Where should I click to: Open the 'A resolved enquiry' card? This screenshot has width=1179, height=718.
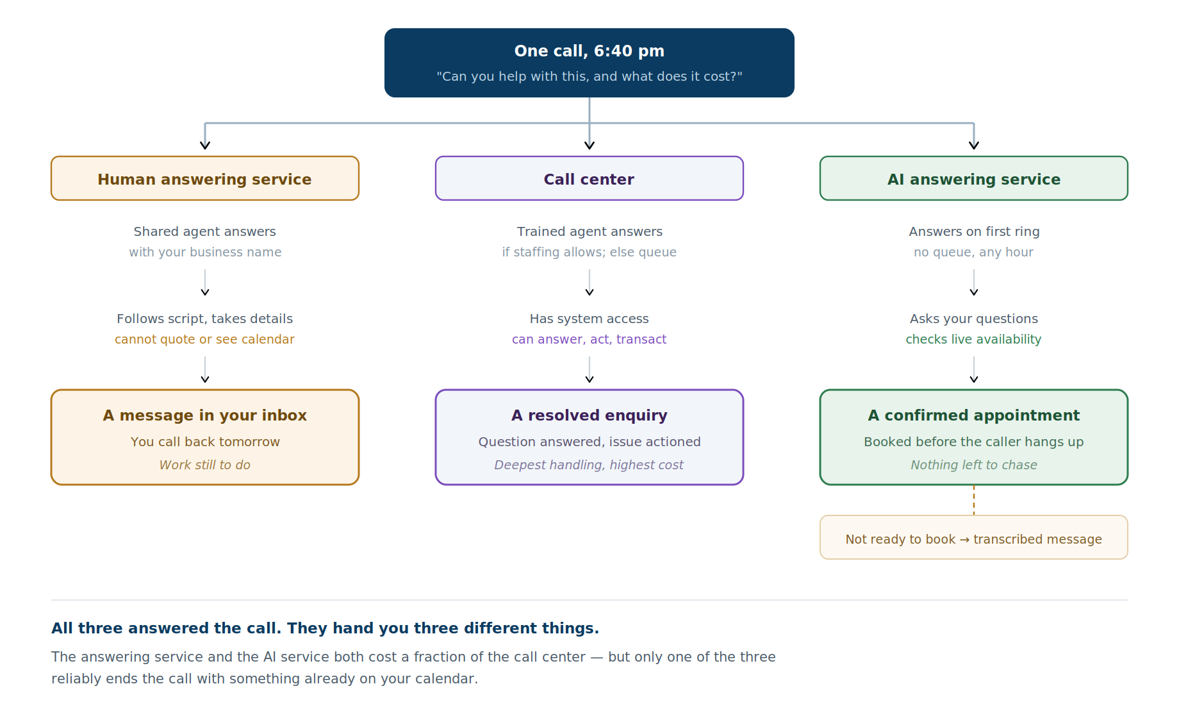tap(589, 437)
